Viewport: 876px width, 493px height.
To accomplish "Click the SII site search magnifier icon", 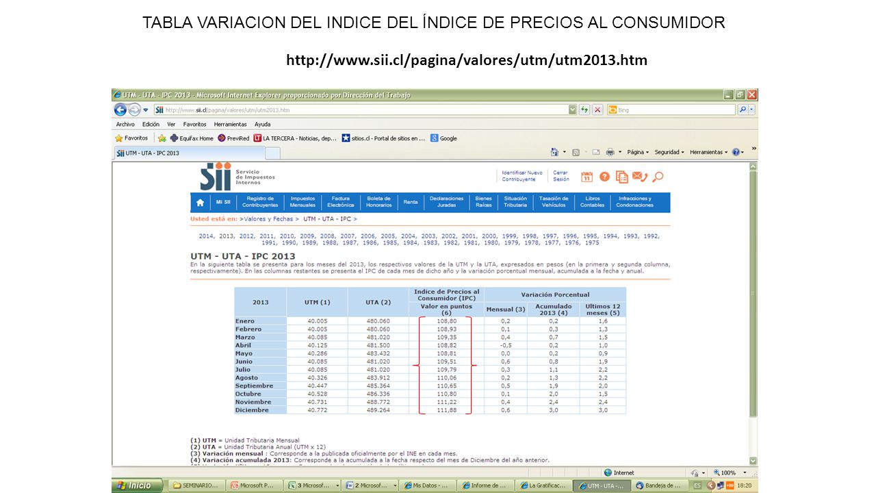I will (658, 177).
